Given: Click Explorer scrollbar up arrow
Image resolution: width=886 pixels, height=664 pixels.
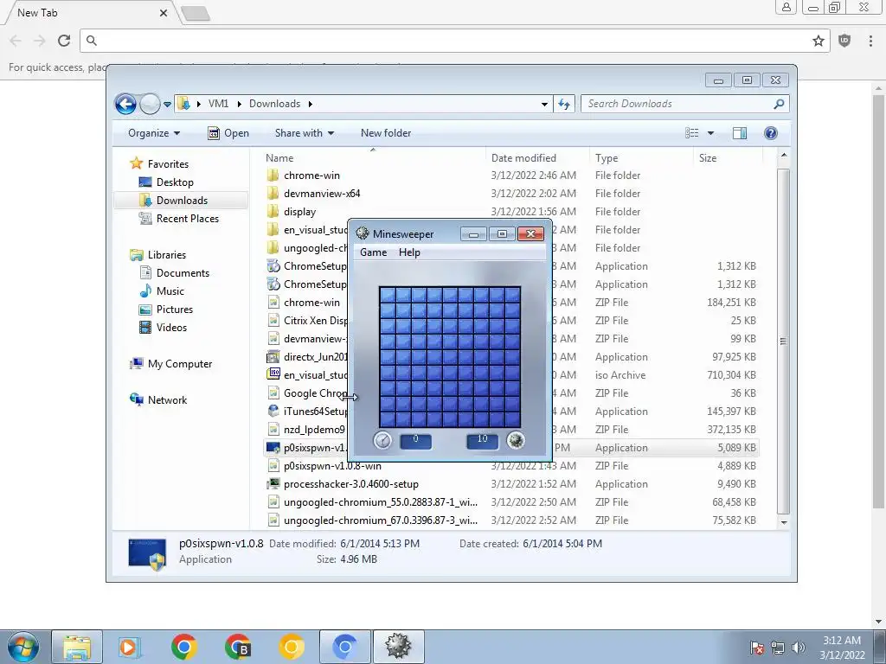Looking at the screenshot, I should coord(784,156).
